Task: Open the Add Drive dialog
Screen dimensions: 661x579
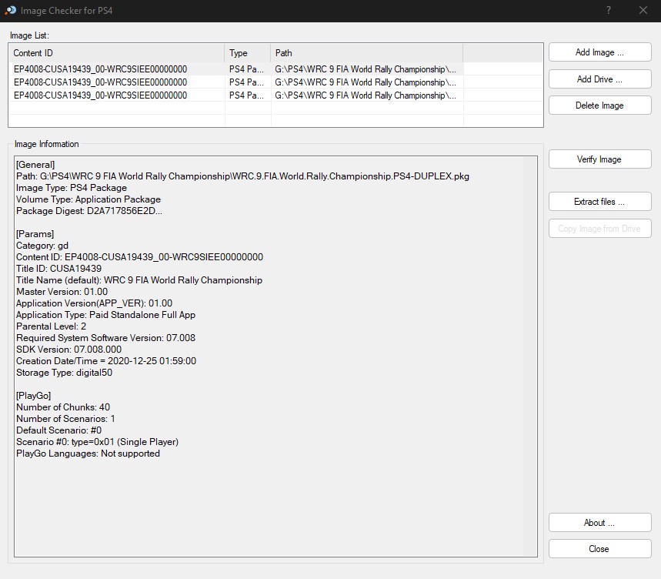Action: [600, 79]
